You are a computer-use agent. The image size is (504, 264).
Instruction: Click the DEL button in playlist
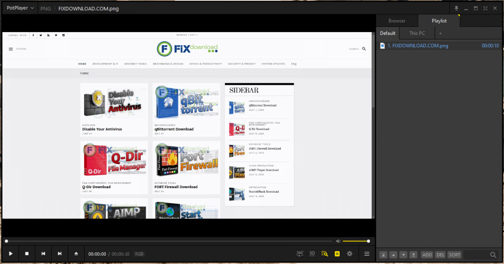click(440, 255)
